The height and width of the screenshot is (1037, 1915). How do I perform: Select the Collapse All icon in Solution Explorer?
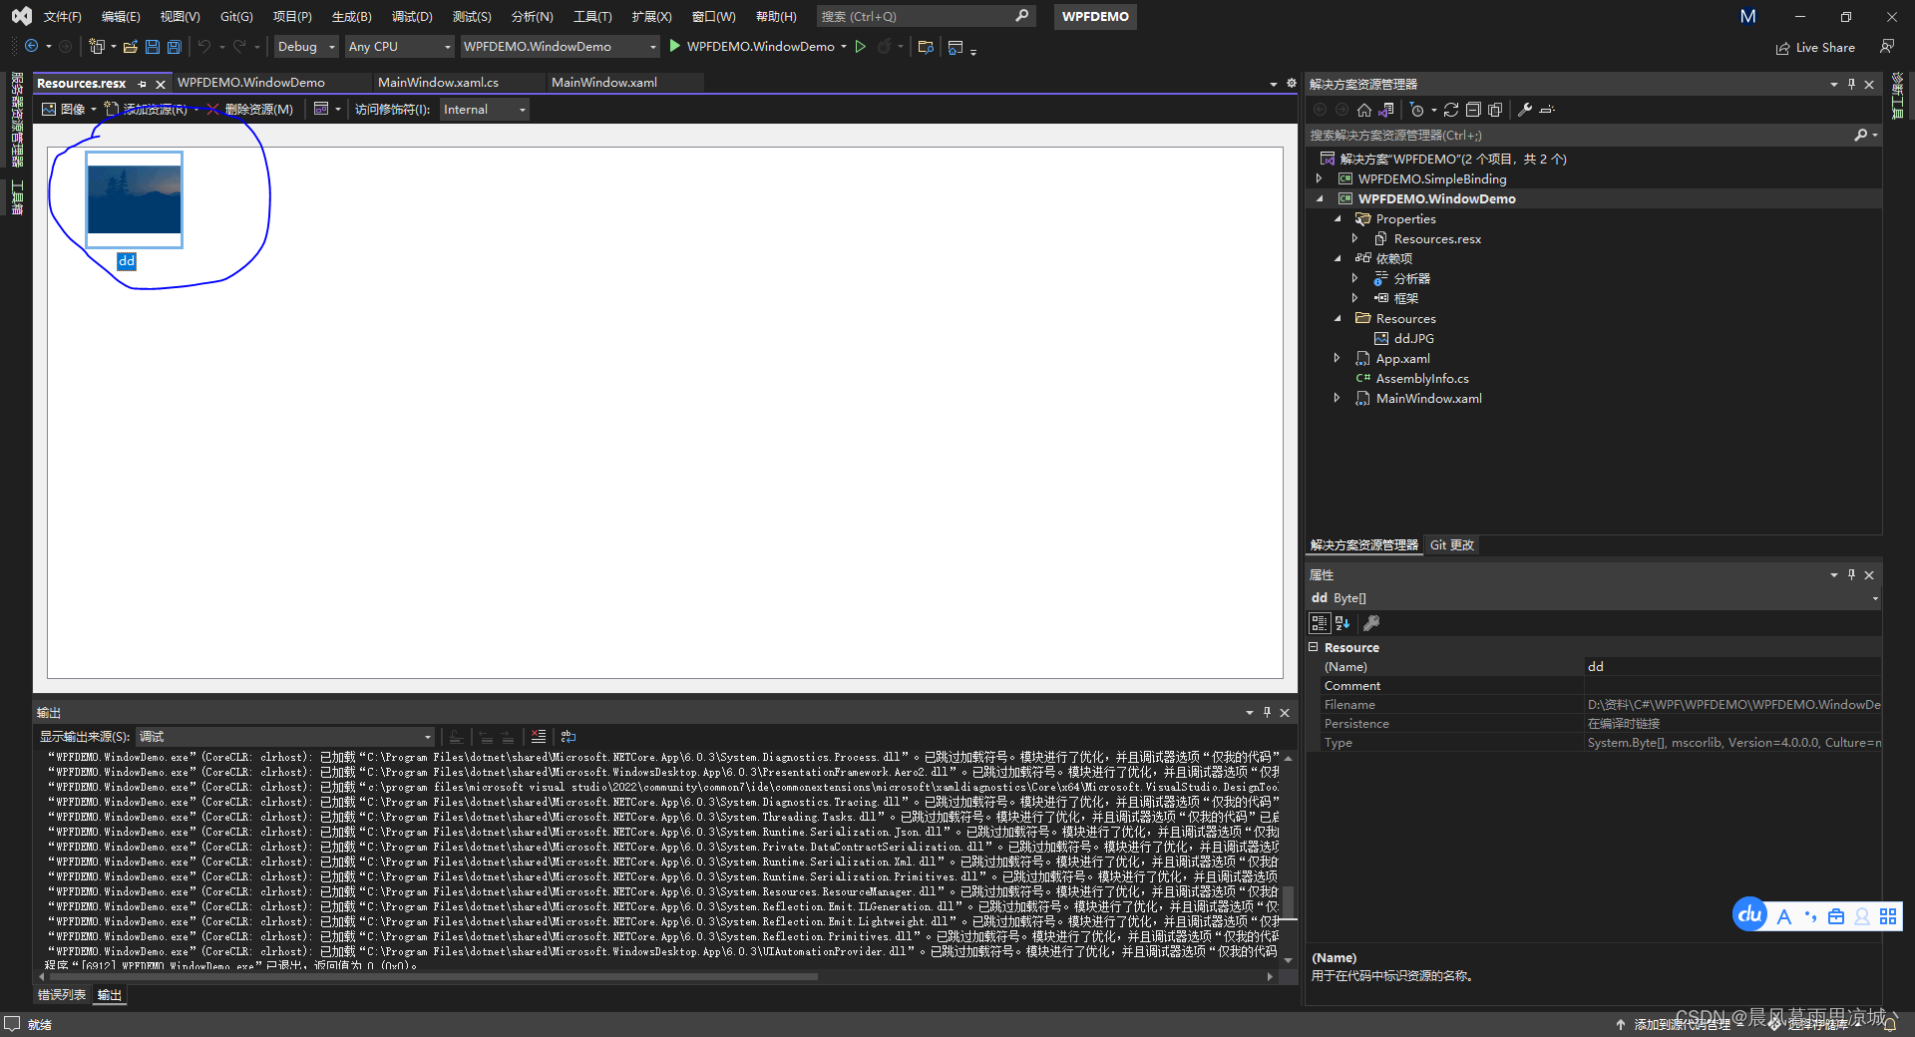click(x=1473, y=110)
